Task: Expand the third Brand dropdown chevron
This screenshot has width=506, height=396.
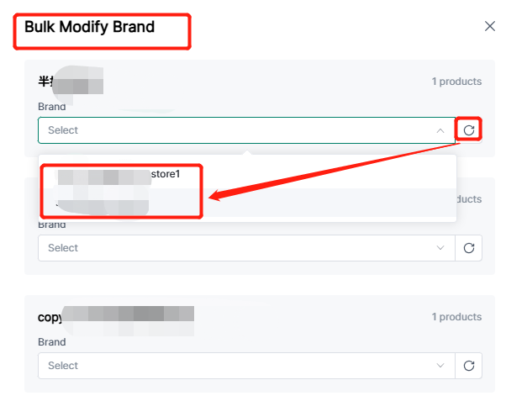Action: point(440,366)
